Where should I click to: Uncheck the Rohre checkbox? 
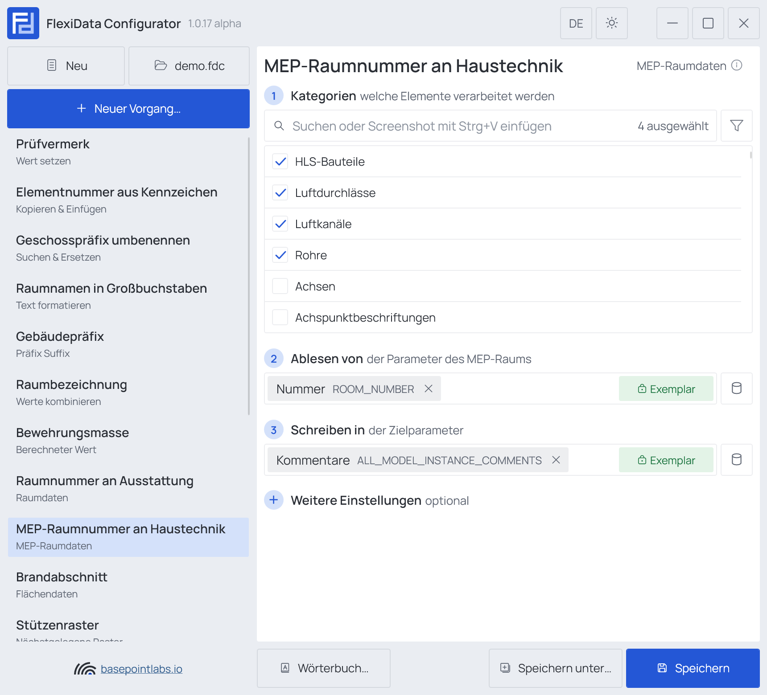coord(280,255)
